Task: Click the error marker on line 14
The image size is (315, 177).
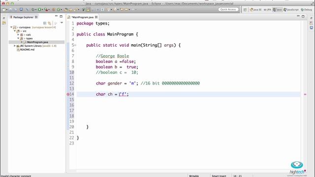Action: 68,94
